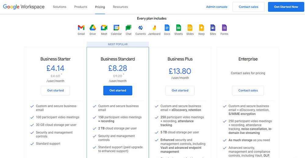Screen dimensions: 305x158
Task: Click the Sites icon
Action: (213, 28)
